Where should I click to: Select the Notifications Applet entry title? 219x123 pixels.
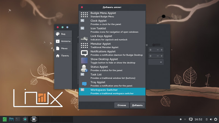click(103, 51)
